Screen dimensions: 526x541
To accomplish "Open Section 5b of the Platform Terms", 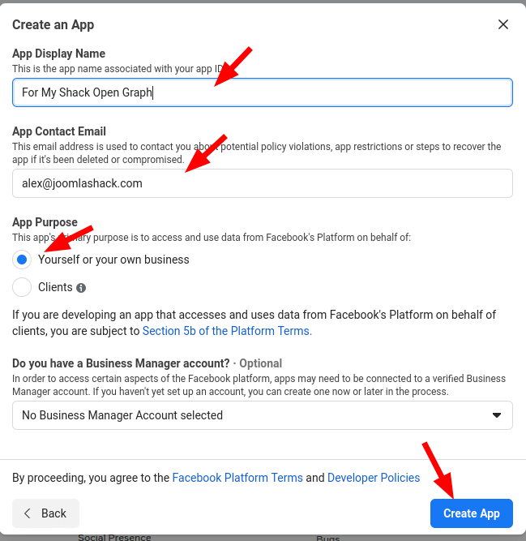I will click(x=227, y=331).
